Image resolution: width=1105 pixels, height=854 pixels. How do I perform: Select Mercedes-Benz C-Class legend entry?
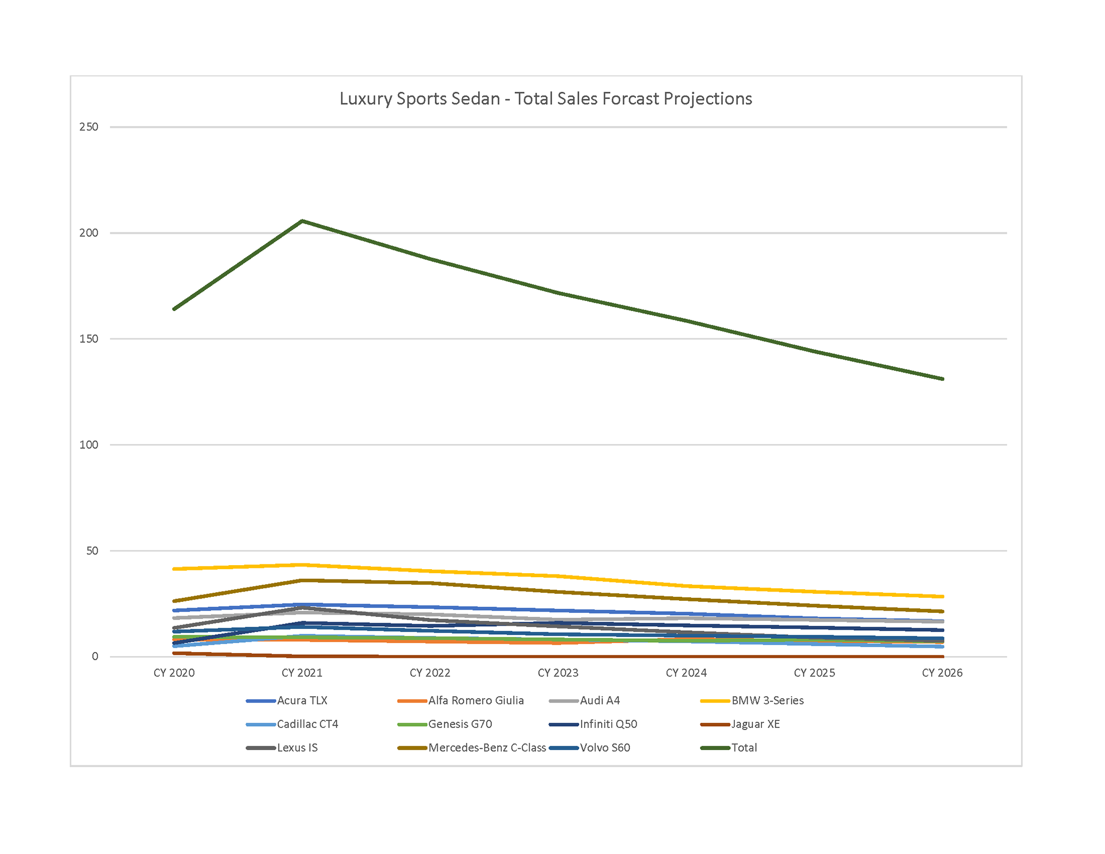487,748
